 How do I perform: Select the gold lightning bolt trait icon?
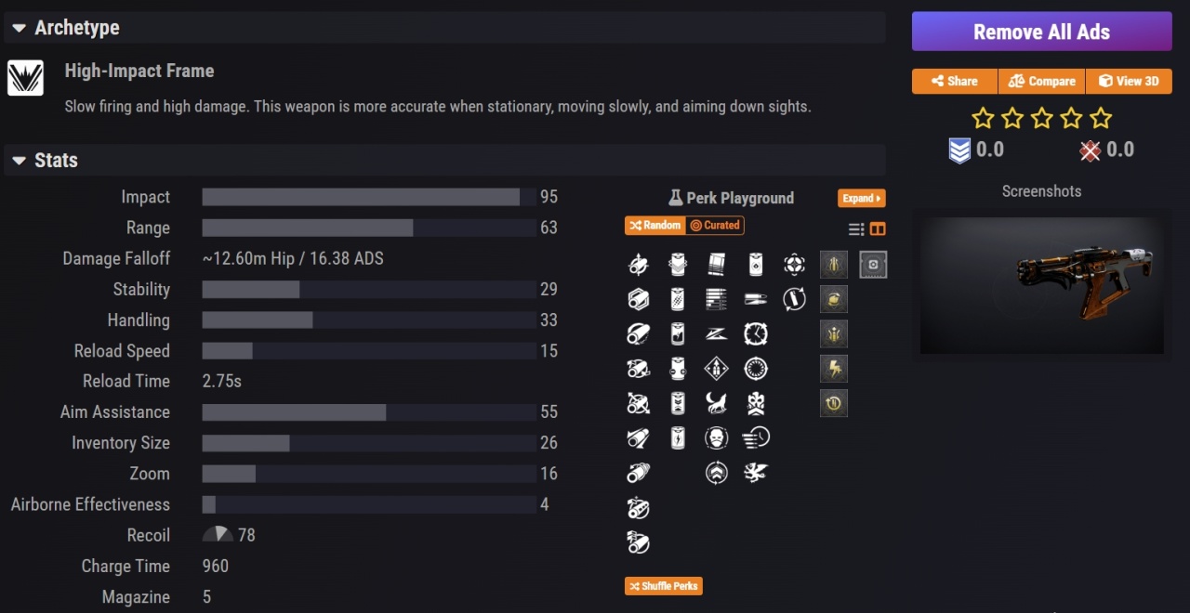click(834, 369)
